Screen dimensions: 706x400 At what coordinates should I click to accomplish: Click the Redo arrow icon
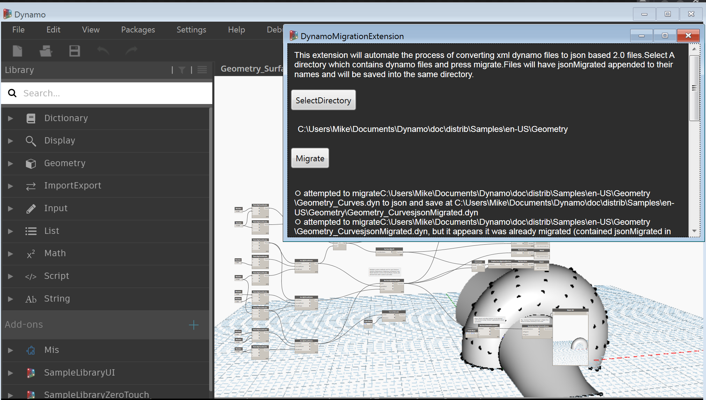[131, 51]
